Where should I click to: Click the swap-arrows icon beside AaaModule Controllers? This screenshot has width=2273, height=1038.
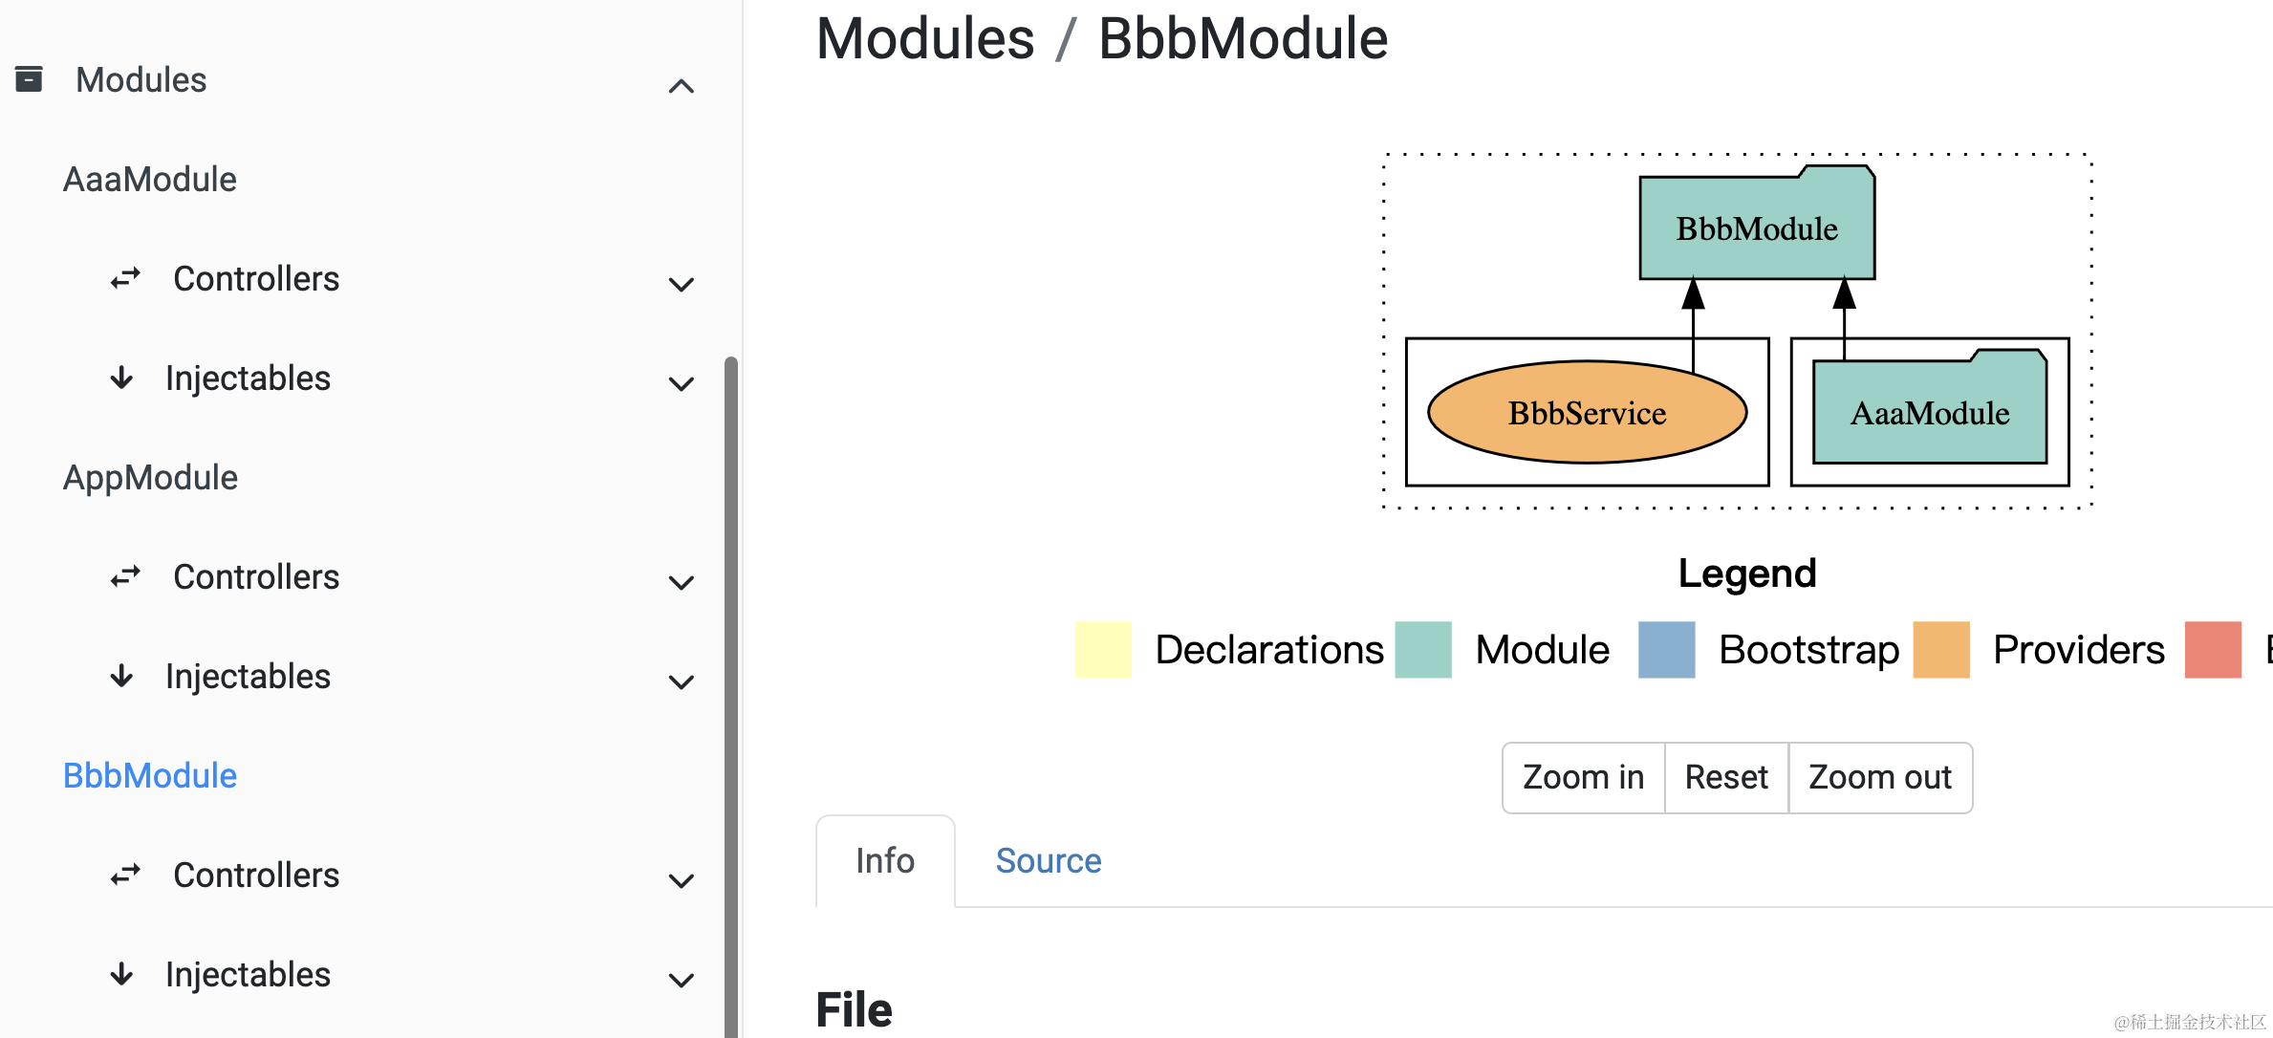125,278
